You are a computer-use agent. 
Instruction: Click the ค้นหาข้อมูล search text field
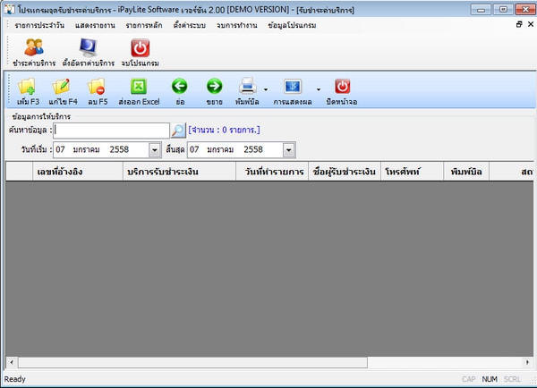click(x=111, y=131)
